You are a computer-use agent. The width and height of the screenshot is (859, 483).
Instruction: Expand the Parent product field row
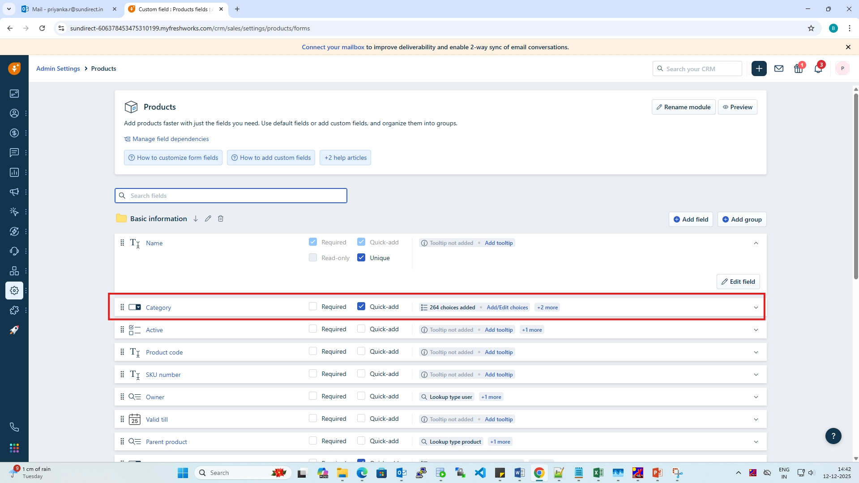[x=756, y=442]
